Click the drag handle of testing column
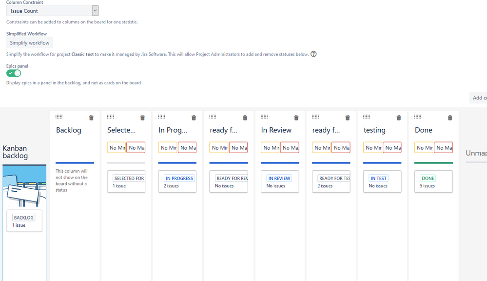Image resolution: width=487 pixels, height=281 pixels. (x=367, y=117)
